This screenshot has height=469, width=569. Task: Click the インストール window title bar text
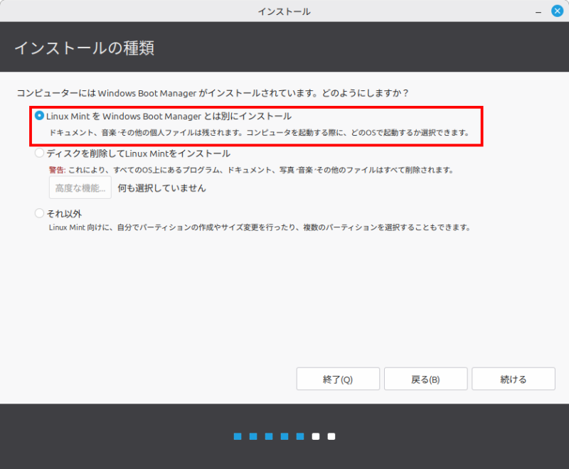(x=284, y=11)
